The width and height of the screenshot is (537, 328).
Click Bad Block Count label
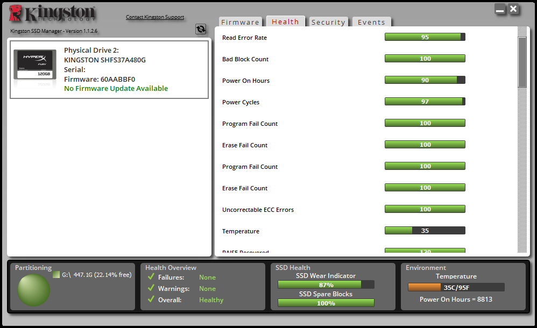pyautogui.click(x=245, y=59)
